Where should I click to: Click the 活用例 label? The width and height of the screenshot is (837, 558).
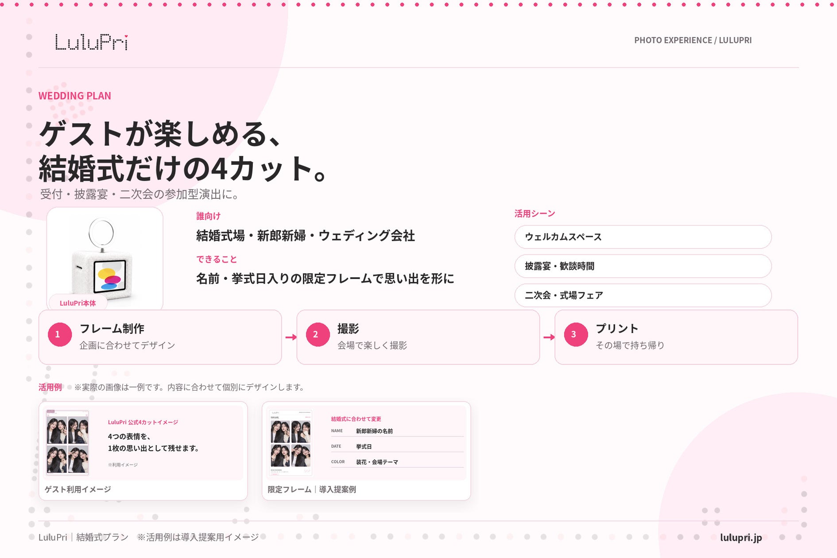pos(50,387)
